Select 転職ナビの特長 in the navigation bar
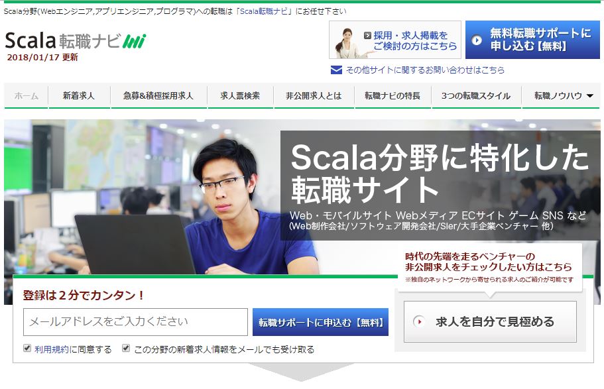 coord(393,96)
